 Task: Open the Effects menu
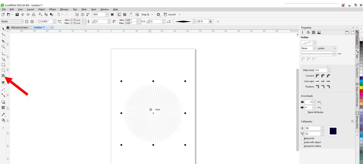click(x=52, y=9)
